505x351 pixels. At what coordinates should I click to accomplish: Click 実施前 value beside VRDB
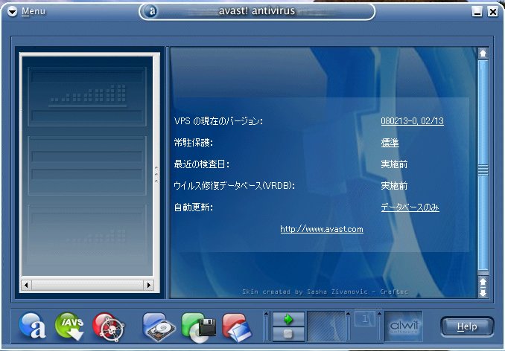[394, 186]
